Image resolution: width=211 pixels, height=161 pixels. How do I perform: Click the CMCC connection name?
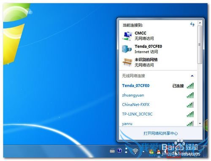[x=141, y=33]
